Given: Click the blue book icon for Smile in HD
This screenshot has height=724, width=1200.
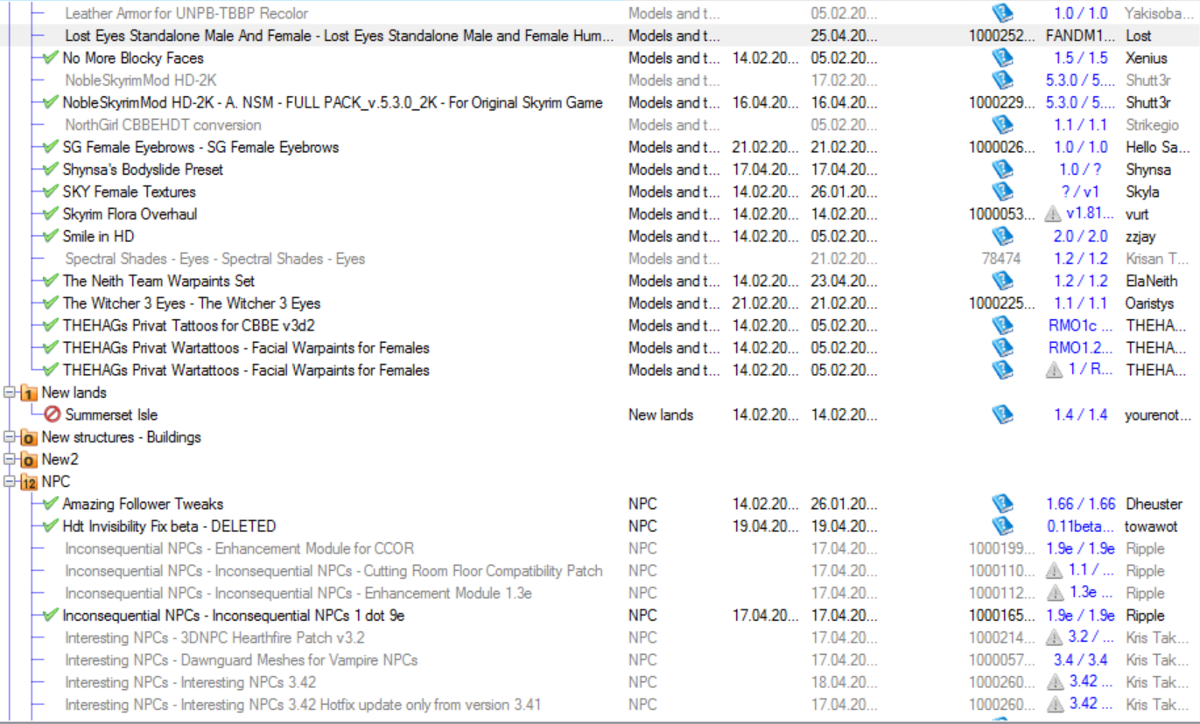Looking at the screenshot, I should click(x=1001, y=237).
